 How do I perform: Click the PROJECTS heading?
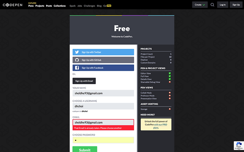146,49
